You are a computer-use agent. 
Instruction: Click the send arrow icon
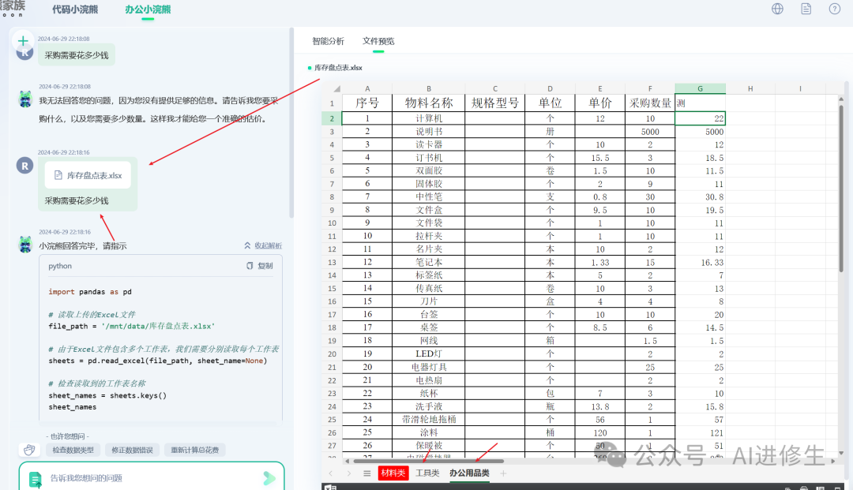(269, 478)
